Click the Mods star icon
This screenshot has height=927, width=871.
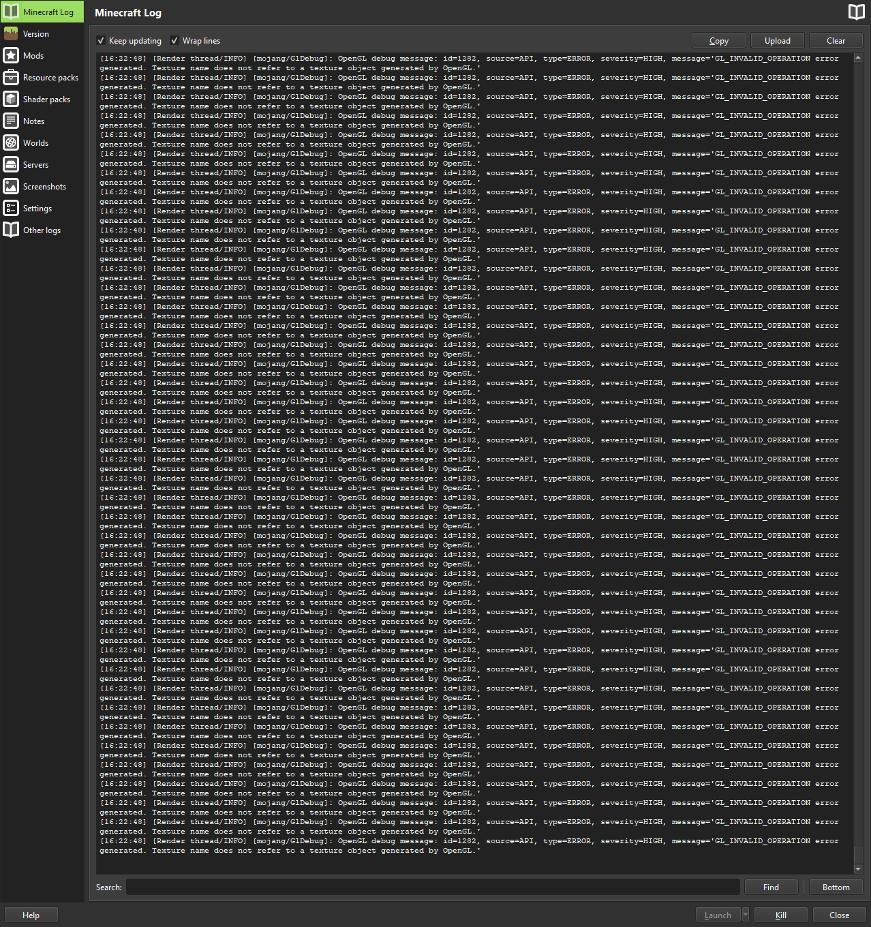(11, 55)
